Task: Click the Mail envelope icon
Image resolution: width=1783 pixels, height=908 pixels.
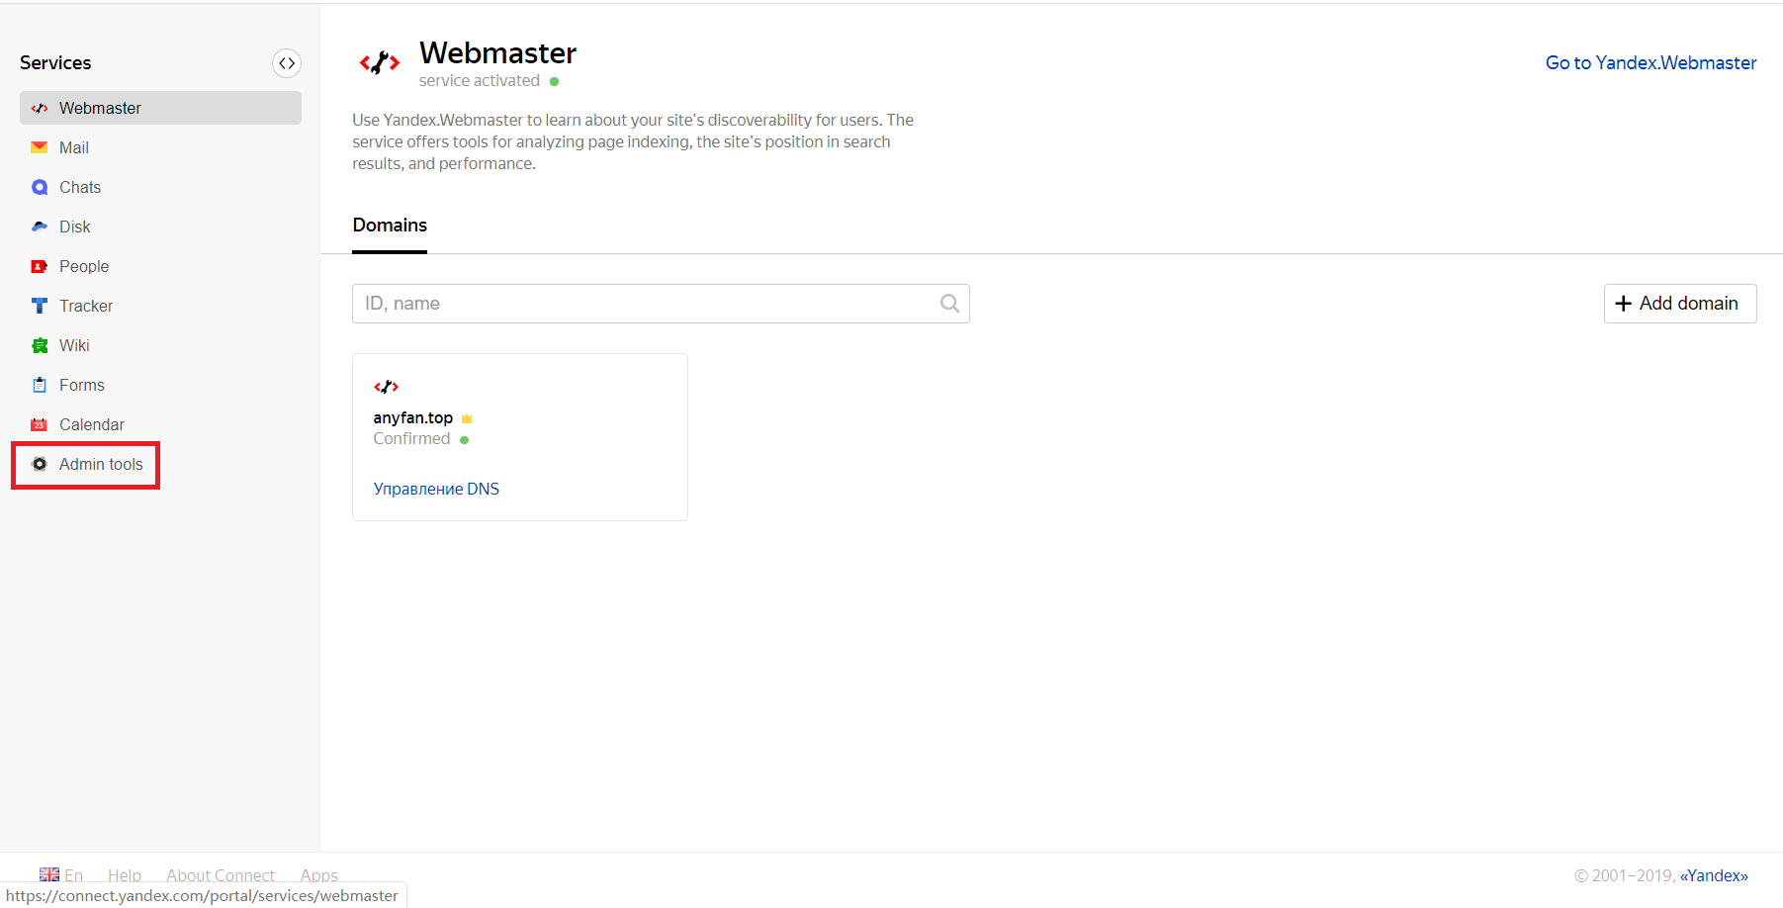Action: click(x=40, y=147)
